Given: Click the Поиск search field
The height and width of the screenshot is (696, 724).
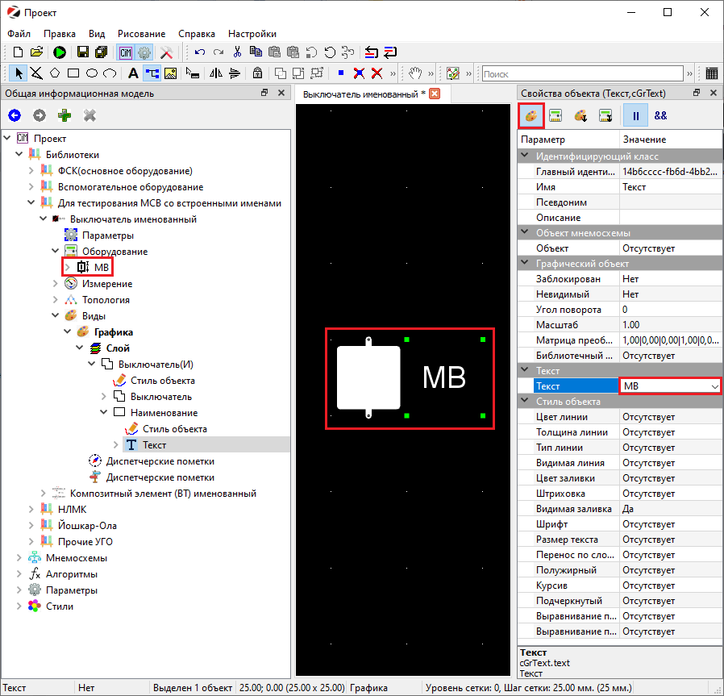Looking at the screenshot, I should pos(580,74).
